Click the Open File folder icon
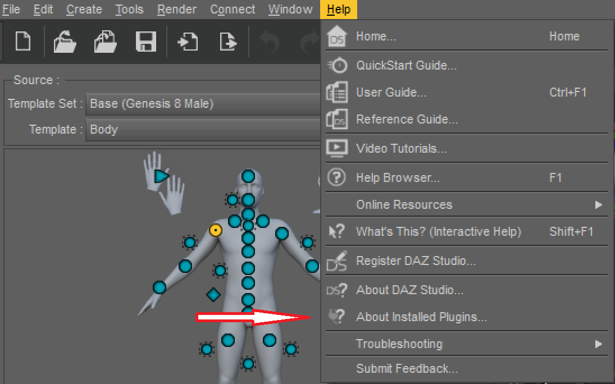Screen dimensions: 615x384 click(x=65, y=42)
